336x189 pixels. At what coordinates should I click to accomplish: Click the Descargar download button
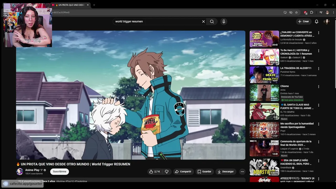point(225,172)
